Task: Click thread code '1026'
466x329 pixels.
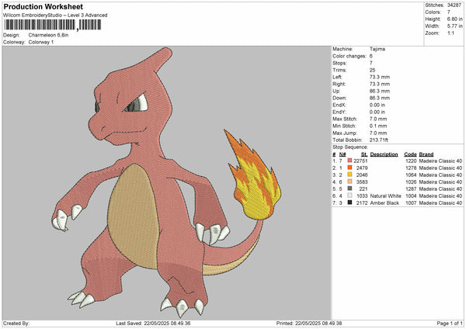Action: pos(411,182)
